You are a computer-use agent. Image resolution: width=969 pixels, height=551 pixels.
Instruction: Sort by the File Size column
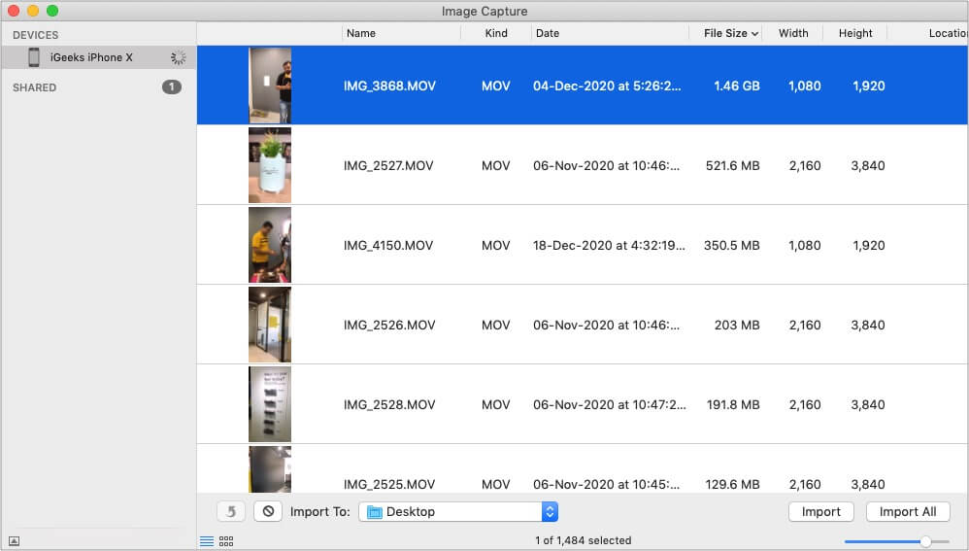[731, 33]
